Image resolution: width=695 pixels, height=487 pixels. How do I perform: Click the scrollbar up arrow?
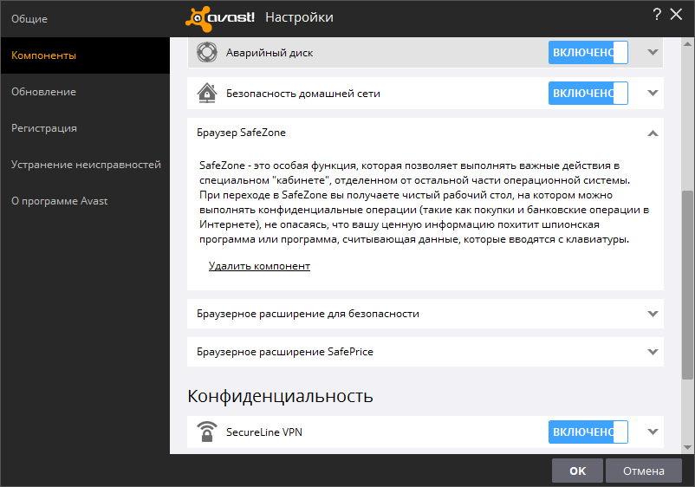687,44
